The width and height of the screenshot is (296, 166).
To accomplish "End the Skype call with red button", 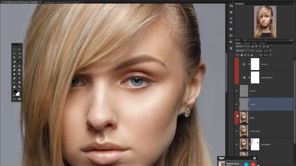I will coord(253,164).
